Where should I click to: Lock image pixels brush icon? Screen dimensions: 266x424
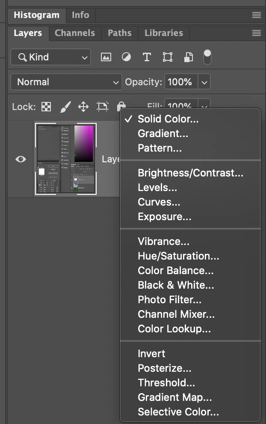tap(65, 107)
